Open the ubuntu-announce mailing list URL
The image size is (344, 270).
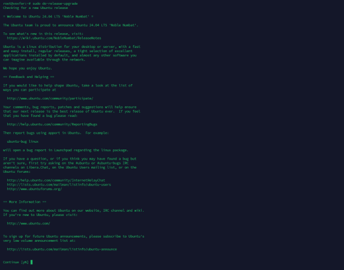click(62, 249)
